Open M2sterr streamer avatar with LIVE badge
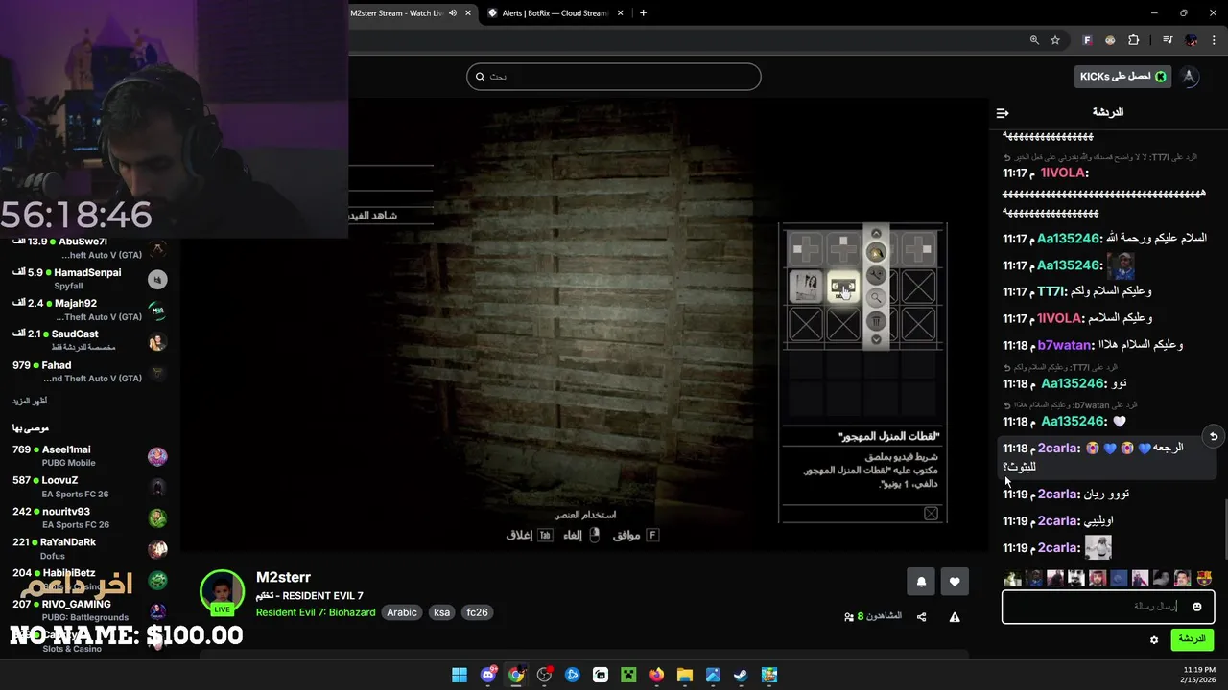 222,592
